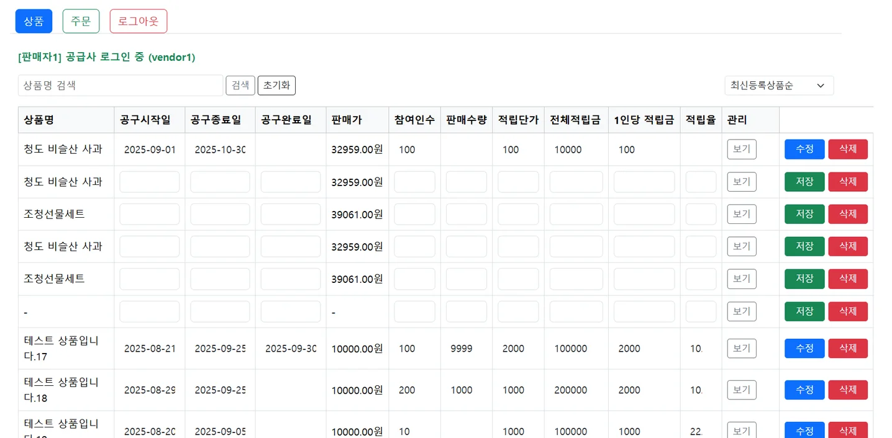Click 삭제 for the second 조청선물세트 row
Viewport: 892px width, 438px height.
(x=847, y=279)
